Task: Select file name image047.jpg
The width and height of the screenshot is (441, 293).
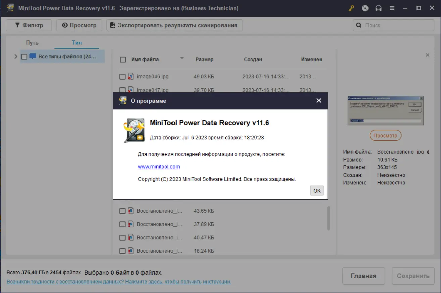Action: (153, 90)
